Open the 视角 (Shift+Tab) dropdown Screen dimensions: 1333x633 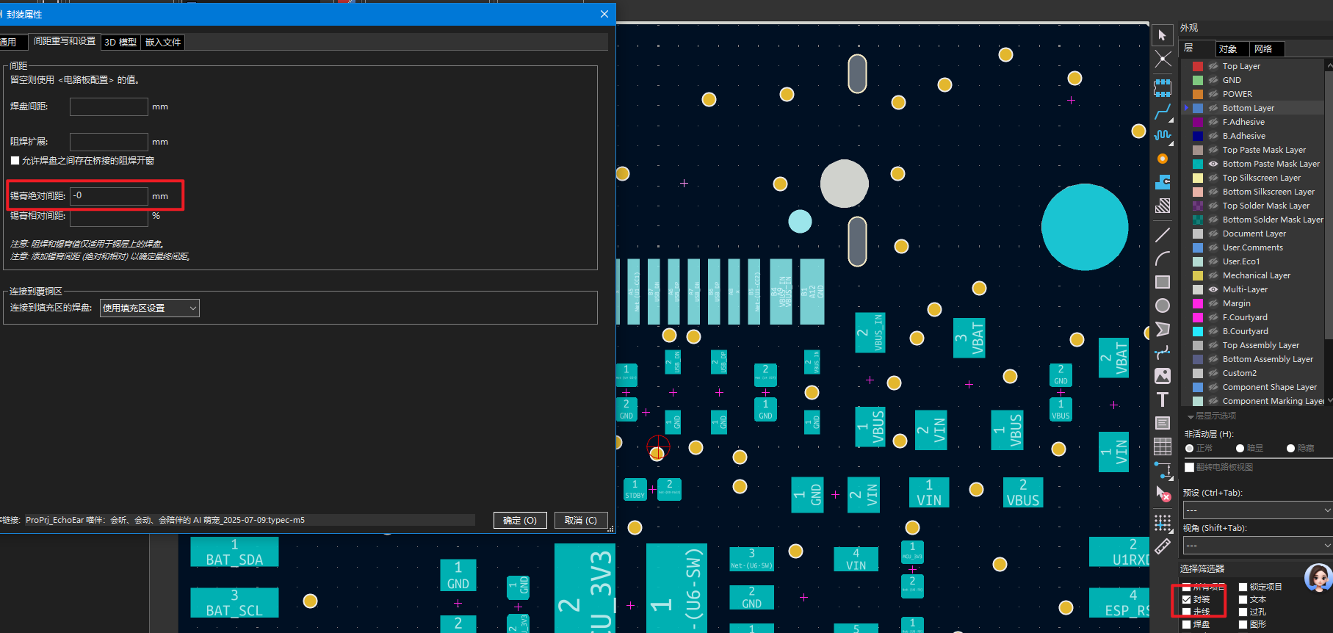(x=1257, y=546)
